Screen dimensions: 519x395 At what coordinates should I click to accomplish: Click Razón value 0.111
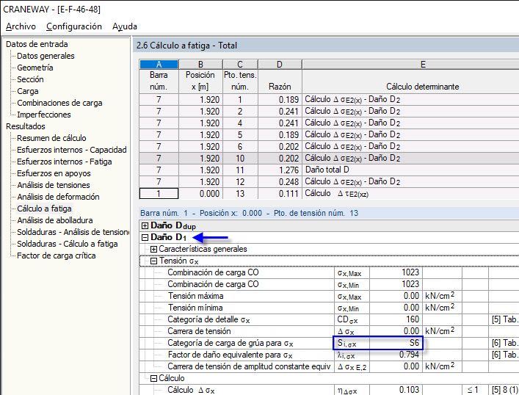(280, 194)
